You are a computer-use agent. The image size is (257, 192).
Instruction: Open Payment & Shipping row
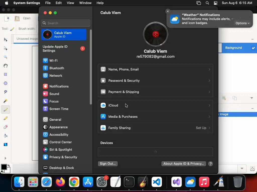[155, 92]
